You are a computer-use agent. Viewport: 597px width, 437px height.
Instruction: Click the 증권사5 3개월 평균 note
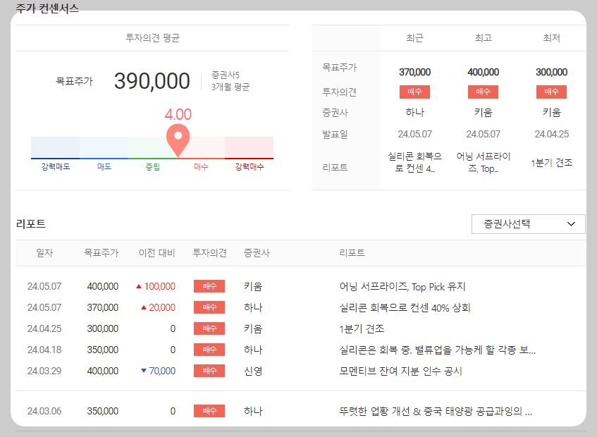[230, 80]
